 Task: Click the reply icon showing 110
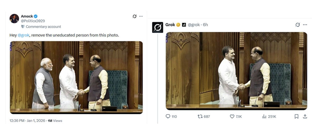171,117
